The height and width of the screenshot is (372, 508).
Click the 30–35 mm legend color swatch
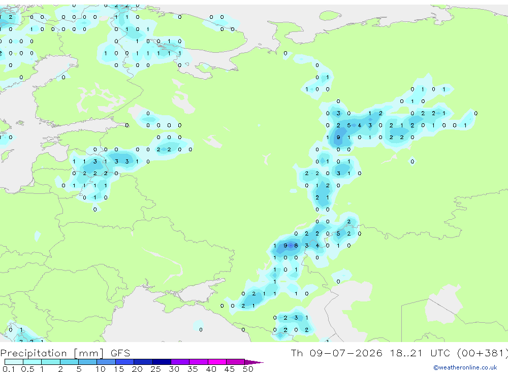tap(180, 362)
